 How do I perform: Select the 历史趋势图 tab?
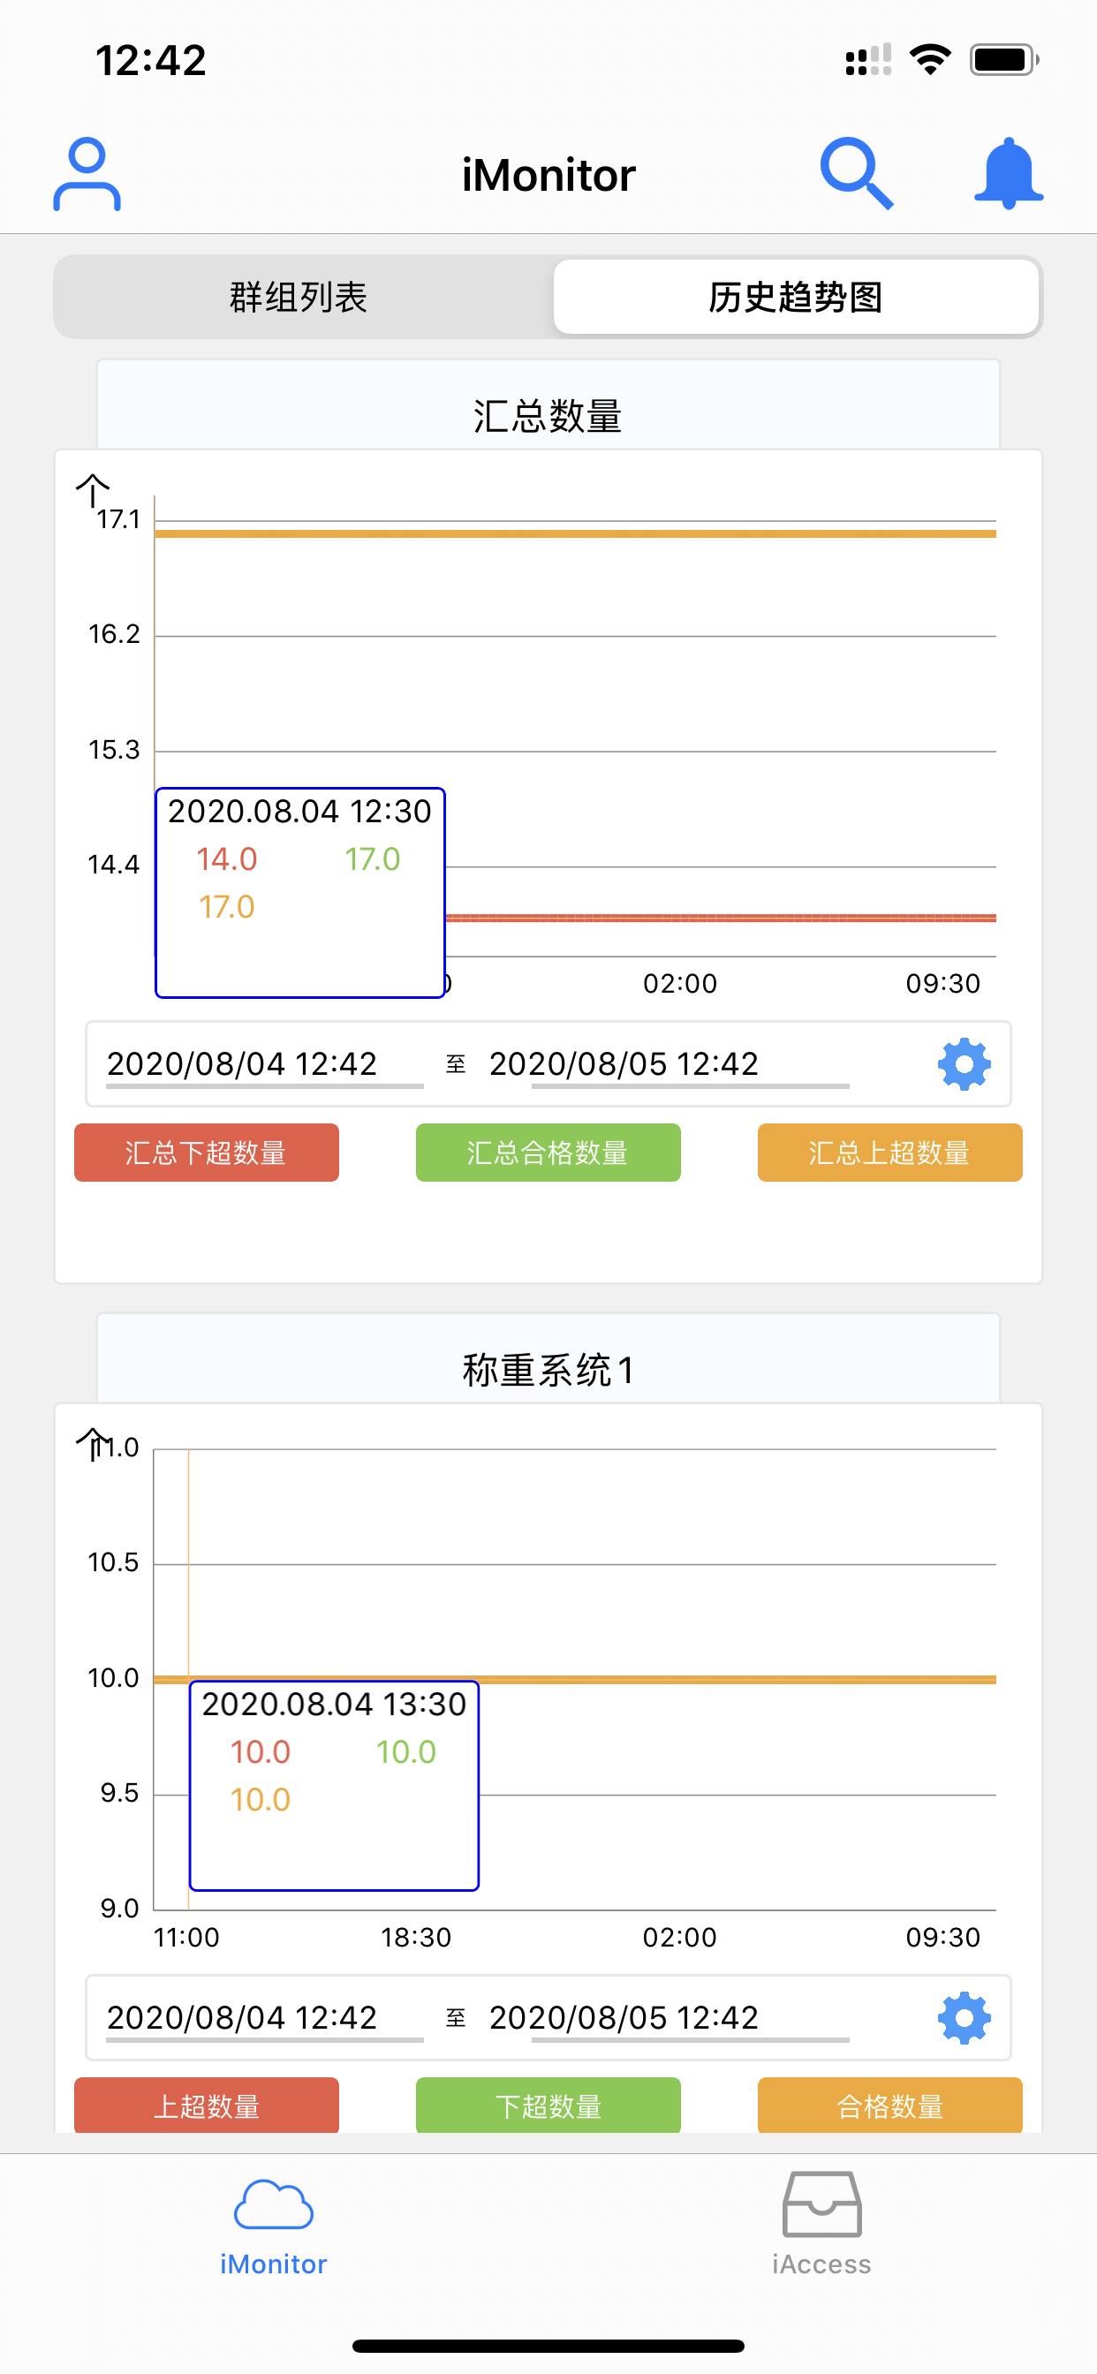pyautogui.click(x=796, y=298)
